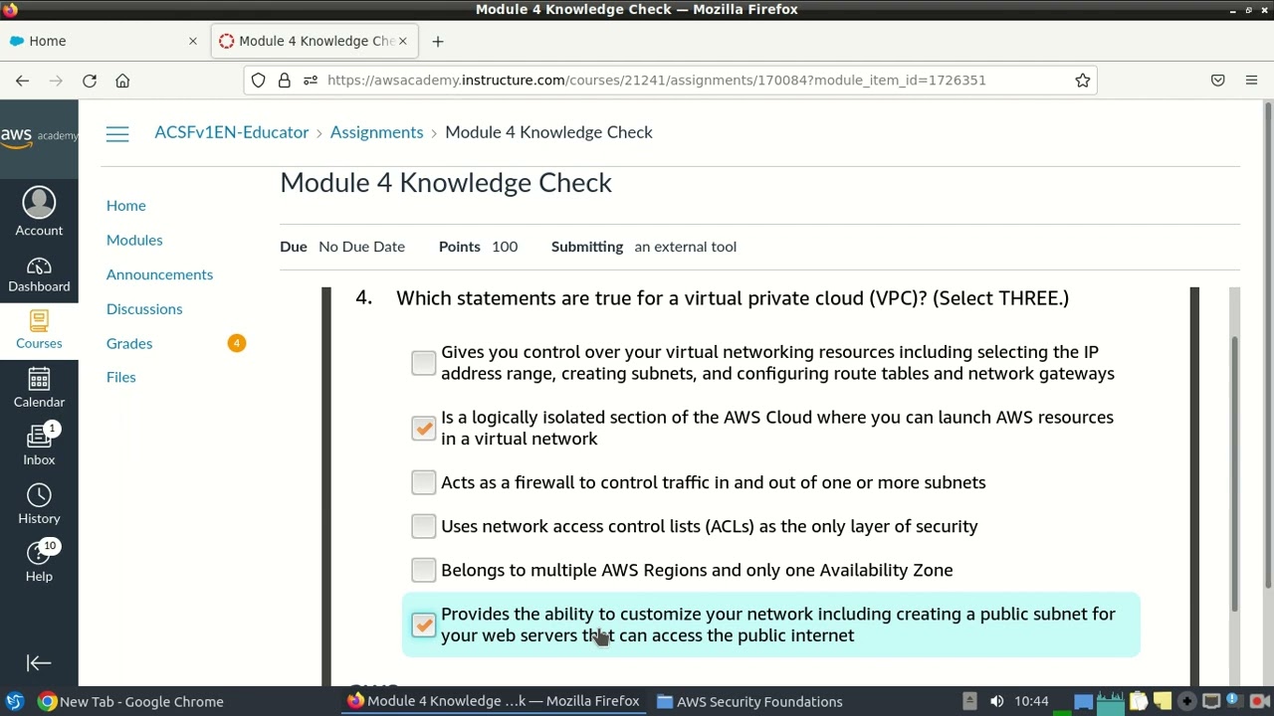Open Grades in course navigation
The width and height of the screenshot is (1274, 716).
coord(129,343)
